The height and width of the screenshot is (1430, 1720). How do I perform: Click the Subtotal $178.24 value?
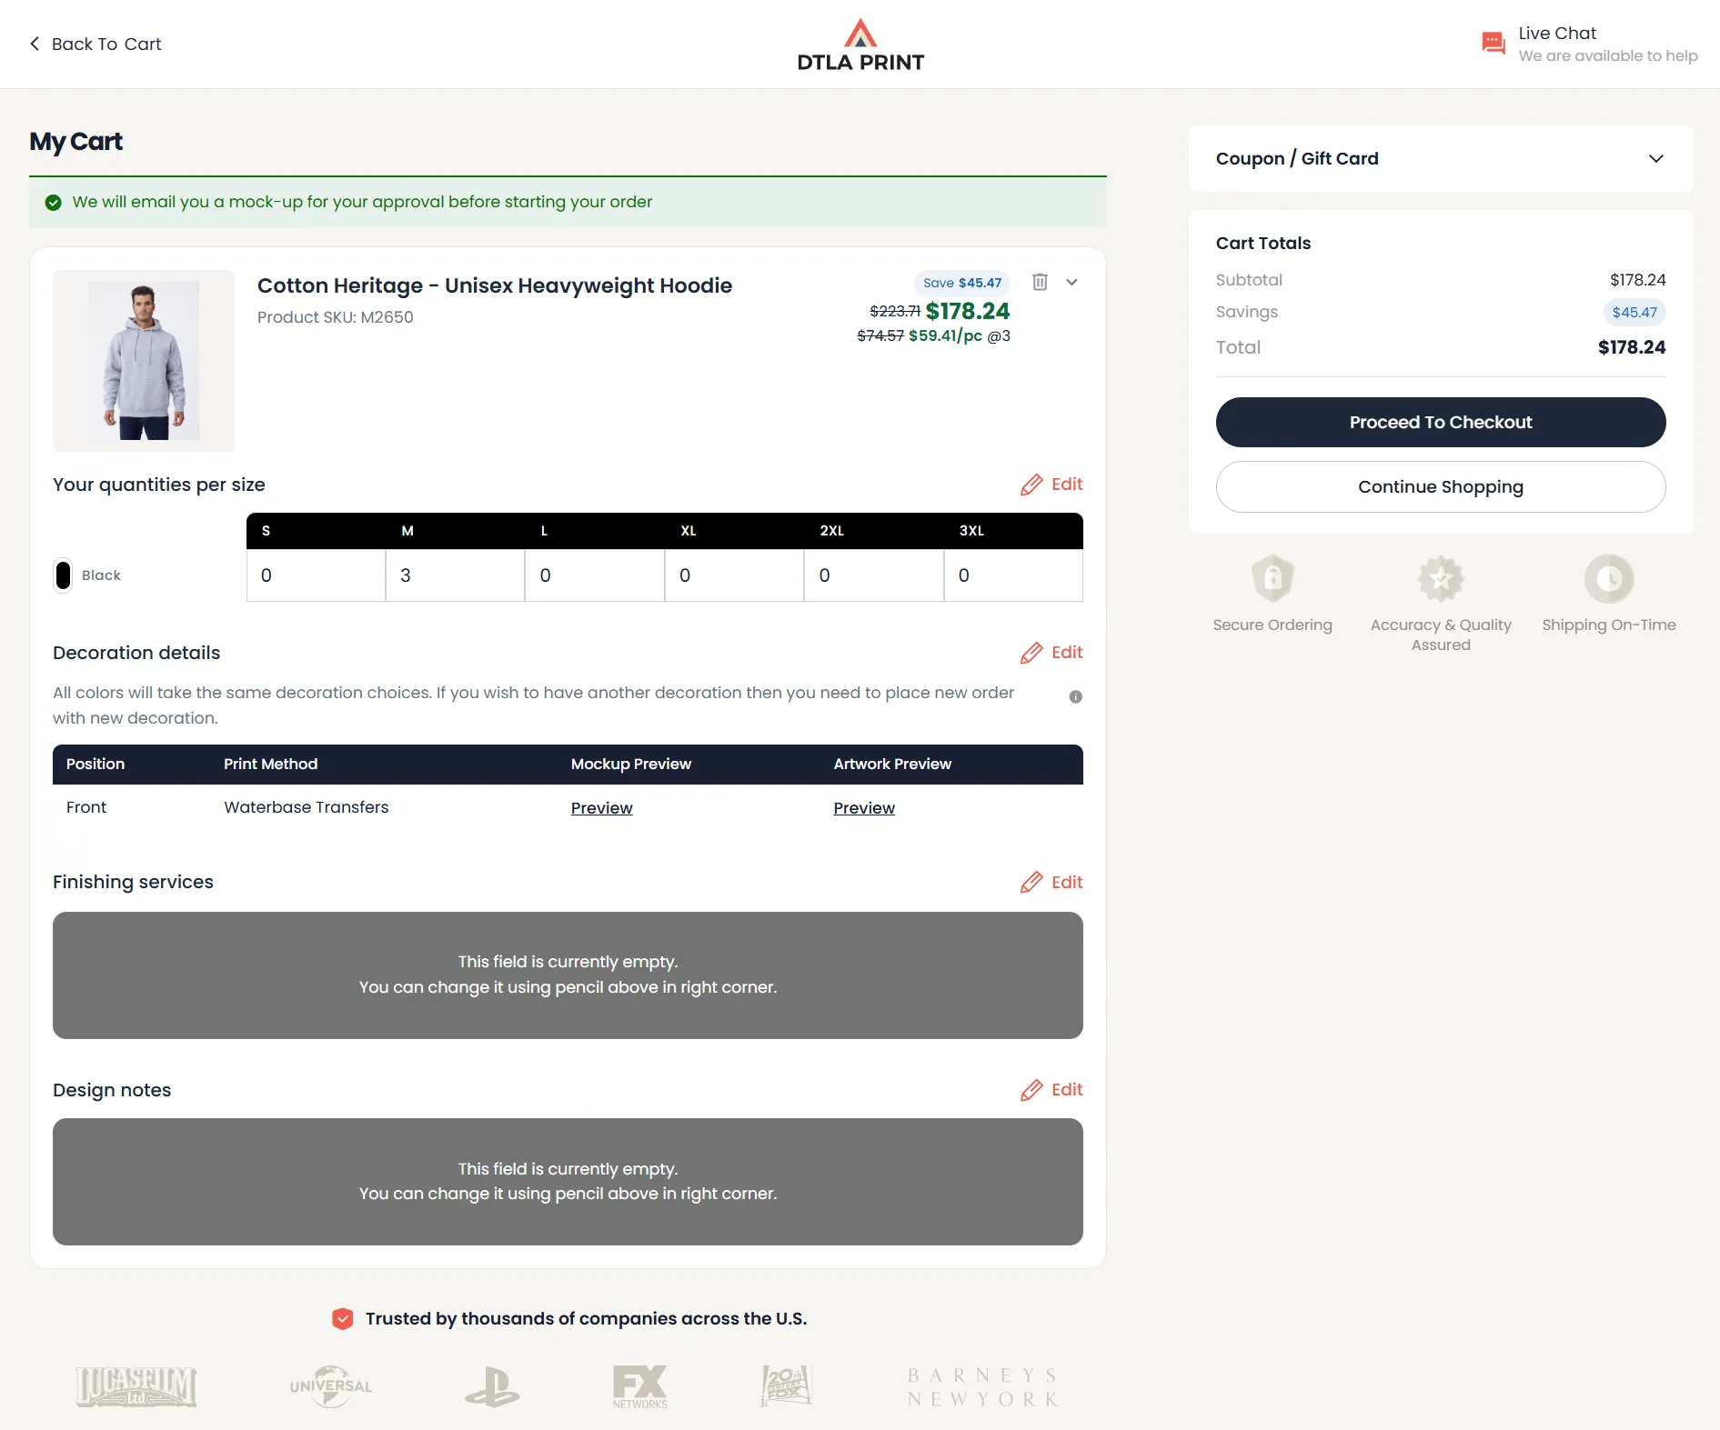(x=1637, y=280)
